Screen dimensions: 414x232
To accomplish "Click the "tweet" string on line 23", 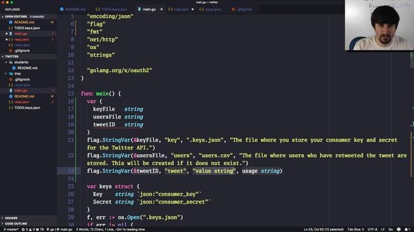I will coord(175,171).
